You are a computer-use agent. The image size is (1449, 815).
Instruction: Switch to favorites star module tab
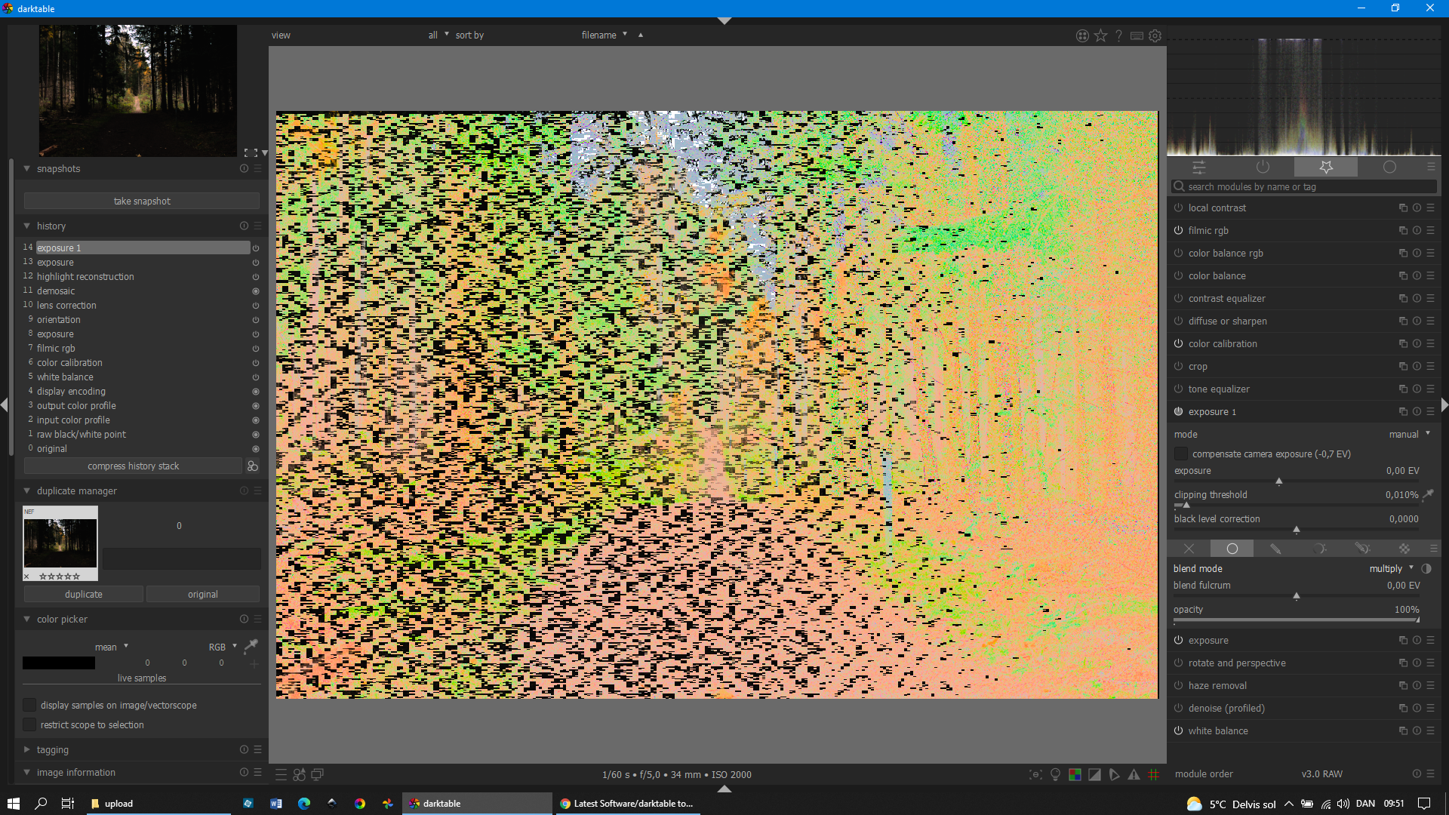[x=1326, y=167]
